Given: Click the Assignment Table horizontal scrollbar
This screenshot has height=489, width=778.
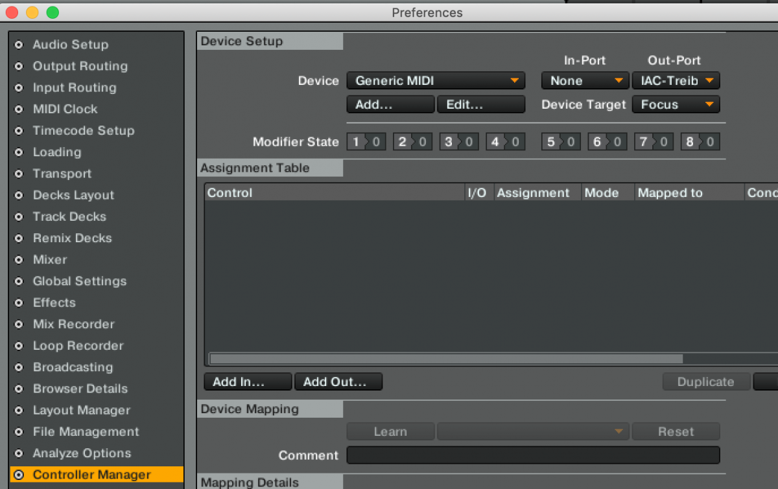Looking at the screenshot, I should point(445,358).
